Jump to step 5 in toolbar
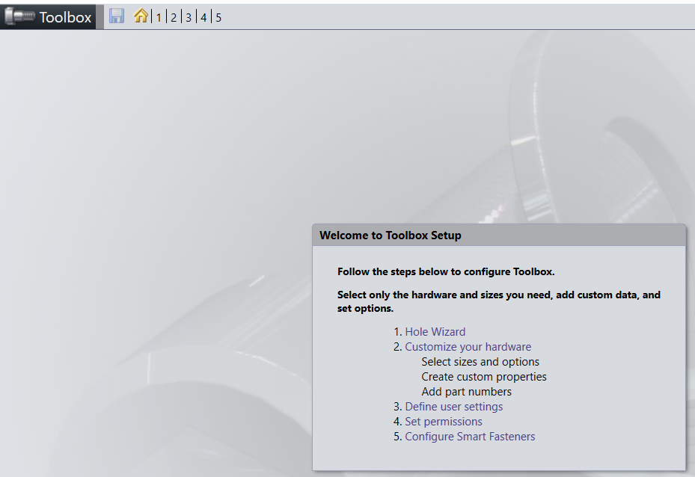The width and height of the screenshot is (695, 477). [x=218, y=17]
